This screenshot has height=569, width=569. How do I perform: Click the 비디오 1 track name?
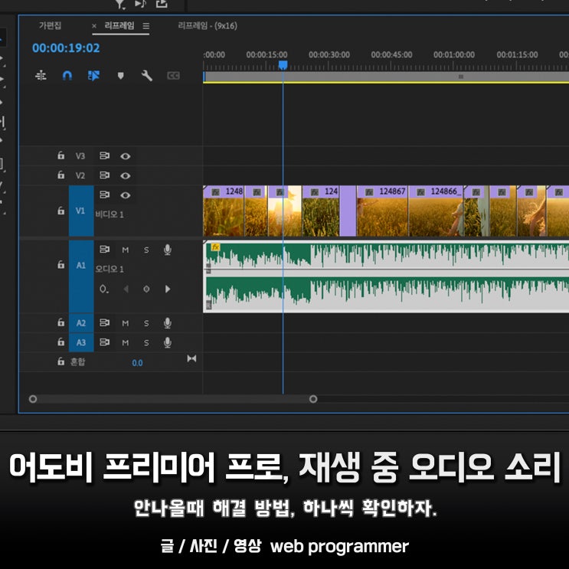(x=110, y=214)
